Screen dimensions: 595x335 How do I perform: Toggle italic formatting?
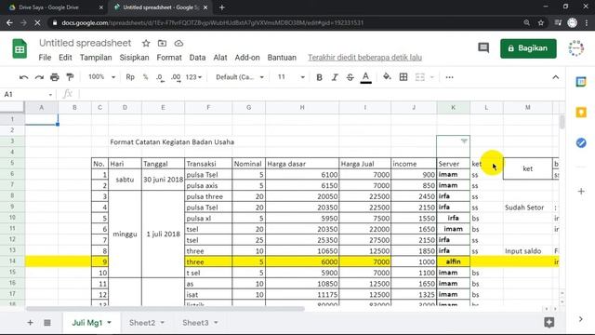(335, 77)
